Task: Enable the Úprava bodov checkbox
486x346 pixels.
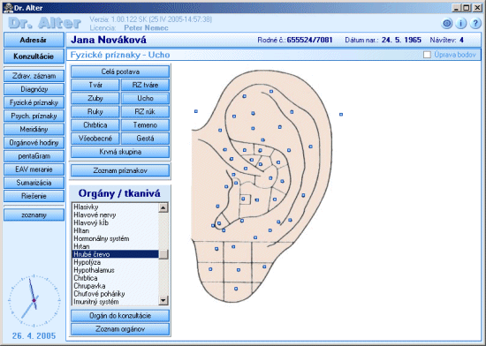Action: tap(427, 55)
